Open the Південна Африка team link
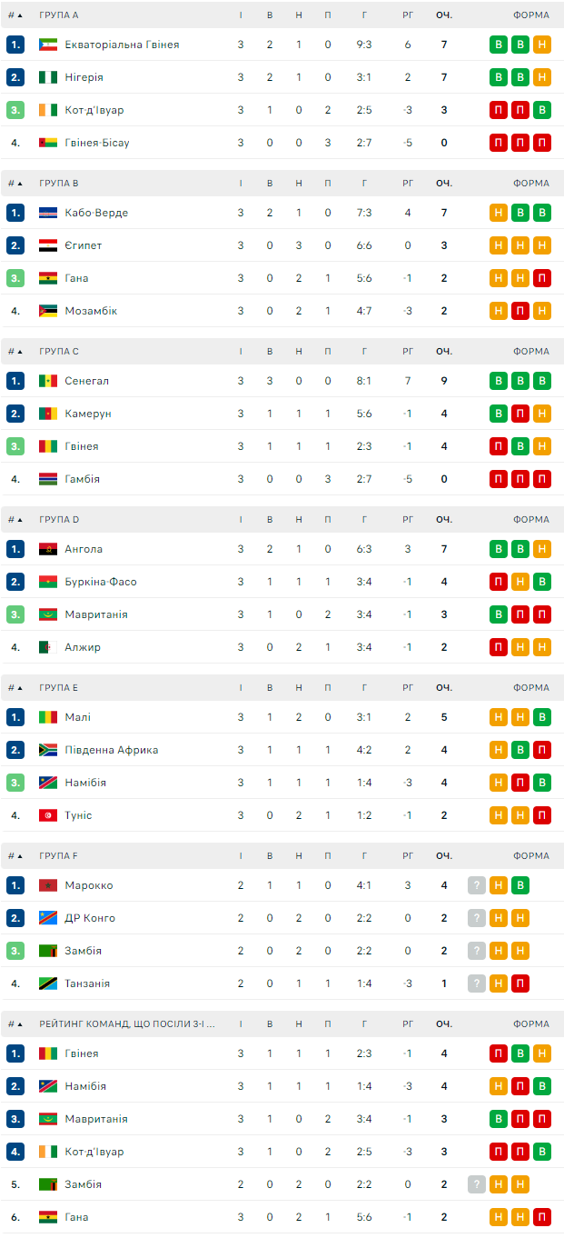The height and width of the screenshot is (1238, 564). (x=112, y=750)
